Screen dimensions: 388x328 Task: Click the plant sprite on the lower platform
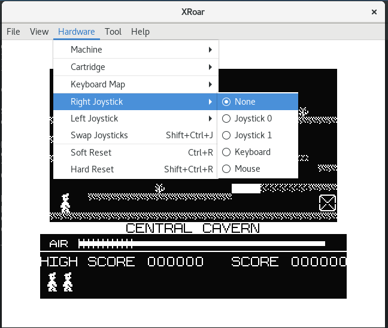click(160, 189)
